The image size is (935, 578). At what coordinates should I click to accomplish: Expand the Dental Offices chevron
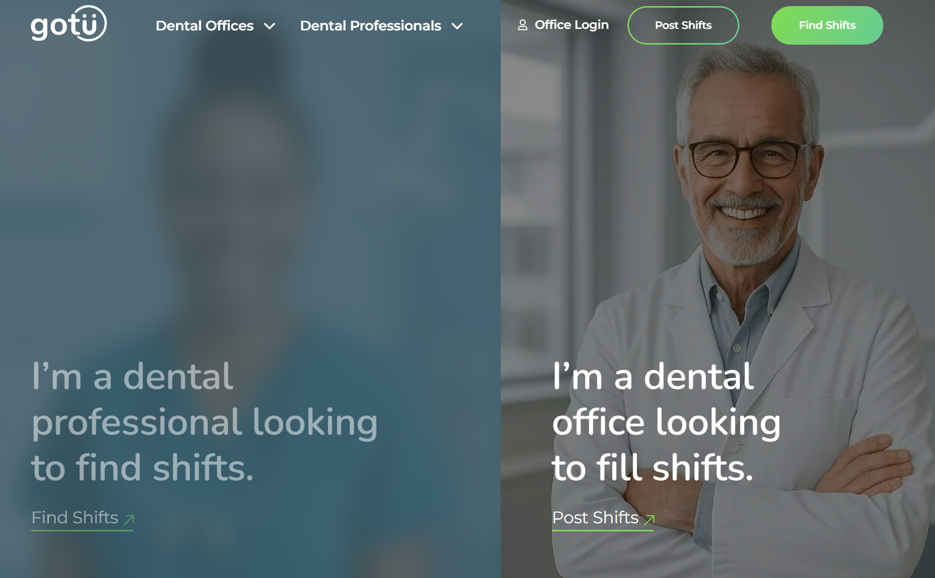pos(270,26)
